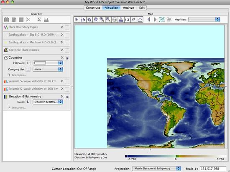
Task: Click the Scale input field
Action: pos(213,169)
